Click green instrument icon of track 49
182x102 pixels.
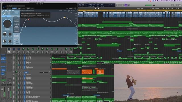click(16, 72)
